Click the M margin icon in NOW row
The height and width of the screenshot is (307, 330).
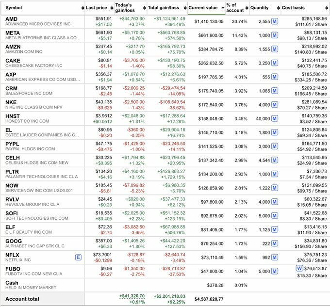click(x=275, y=188)
